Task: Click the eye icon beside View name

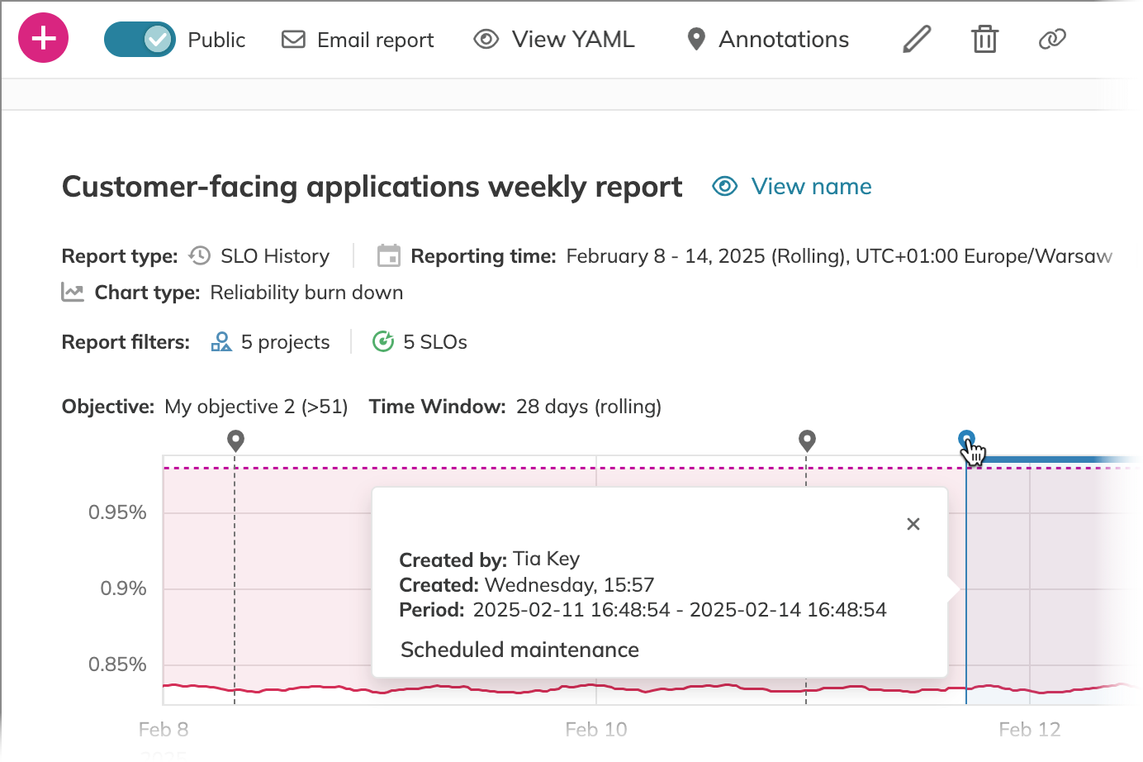Action: click(x=724, y=186)
